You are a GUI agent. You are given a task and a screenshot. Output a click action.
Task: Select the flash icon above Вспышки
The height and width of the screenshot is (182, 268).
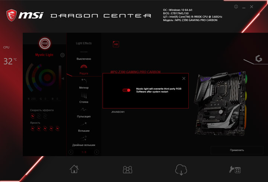[84, 124]
